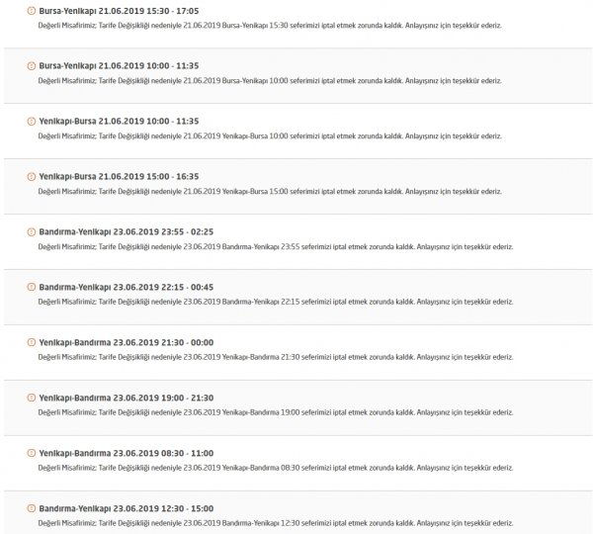Select Yenikapı-Bursa 21.06.2019 10:00 - 11:35 title

119,121
